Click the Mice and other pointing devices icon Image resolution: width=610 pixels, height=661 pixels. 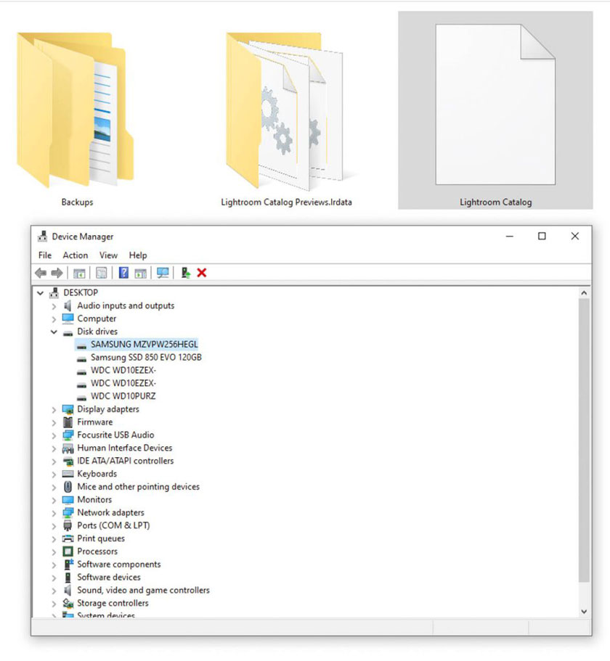click(x=68, y=487)
